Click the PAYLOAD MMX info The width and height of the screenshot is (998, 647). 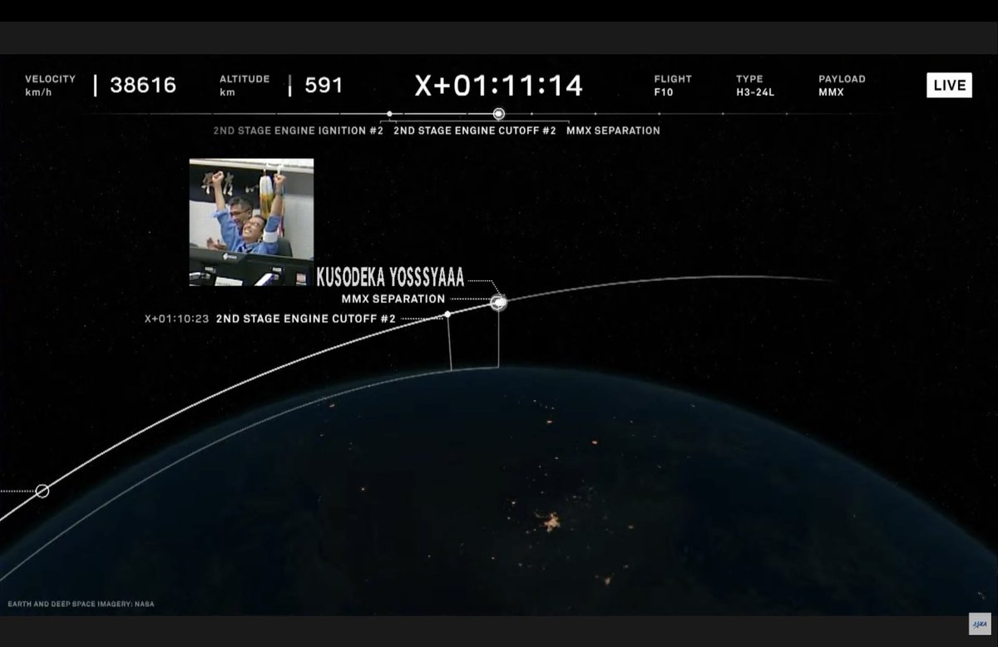[x=842, y=86]
